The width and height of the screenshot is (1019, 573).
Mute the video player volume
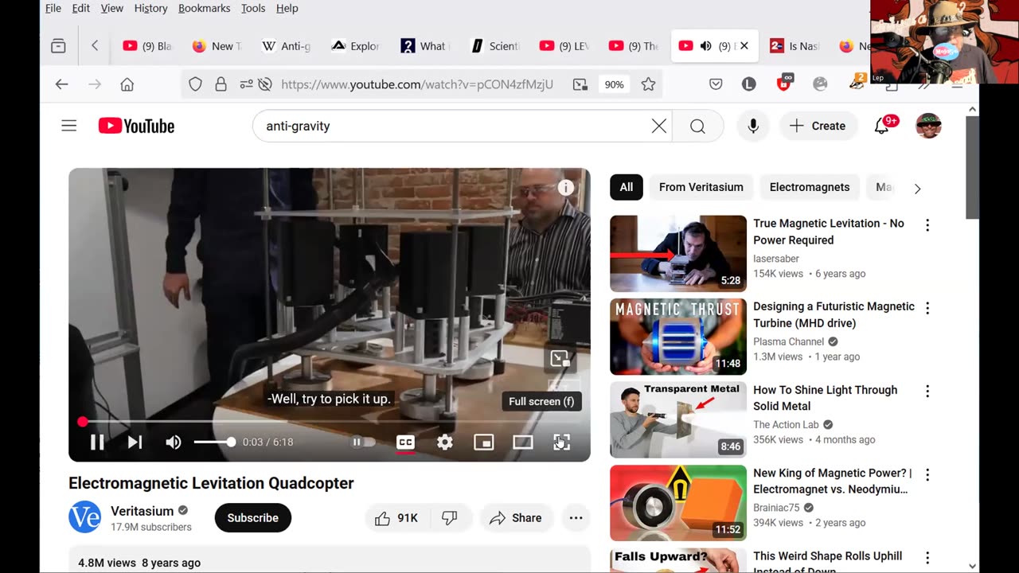174,442
